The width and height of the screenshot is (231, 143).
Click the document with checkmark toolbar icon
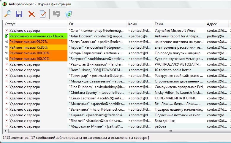[x=43, y=14]
